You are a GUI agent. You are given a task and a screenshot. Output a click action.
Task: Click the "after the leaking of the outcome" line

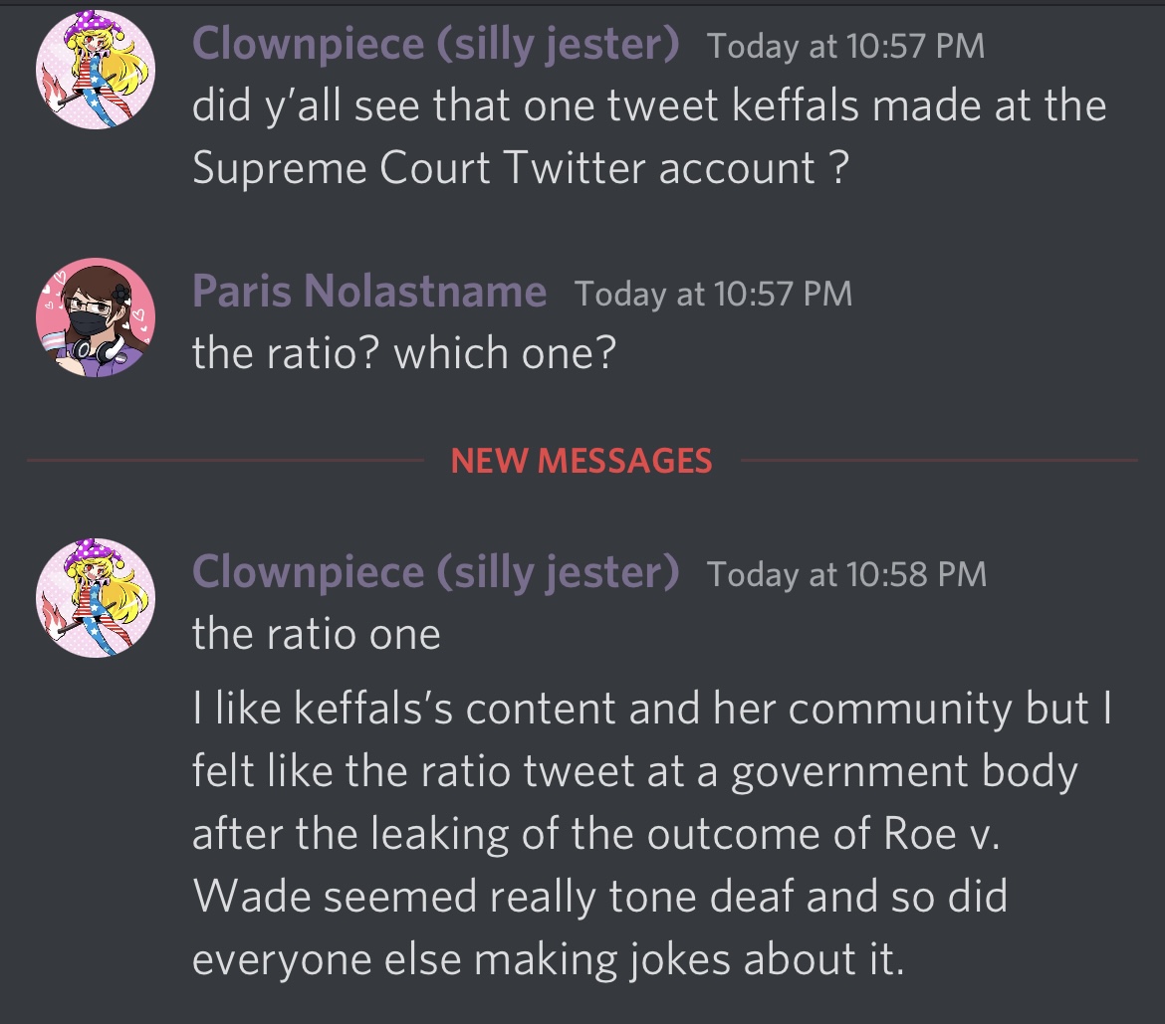coord(595,834)
